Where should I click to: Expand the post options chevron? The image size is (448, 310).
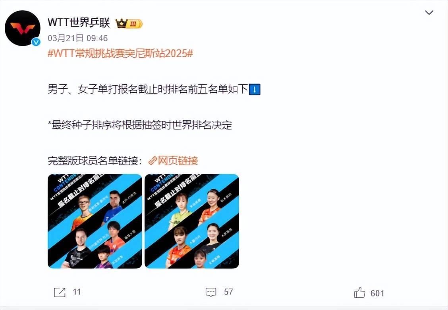click(x=429, y=13)
